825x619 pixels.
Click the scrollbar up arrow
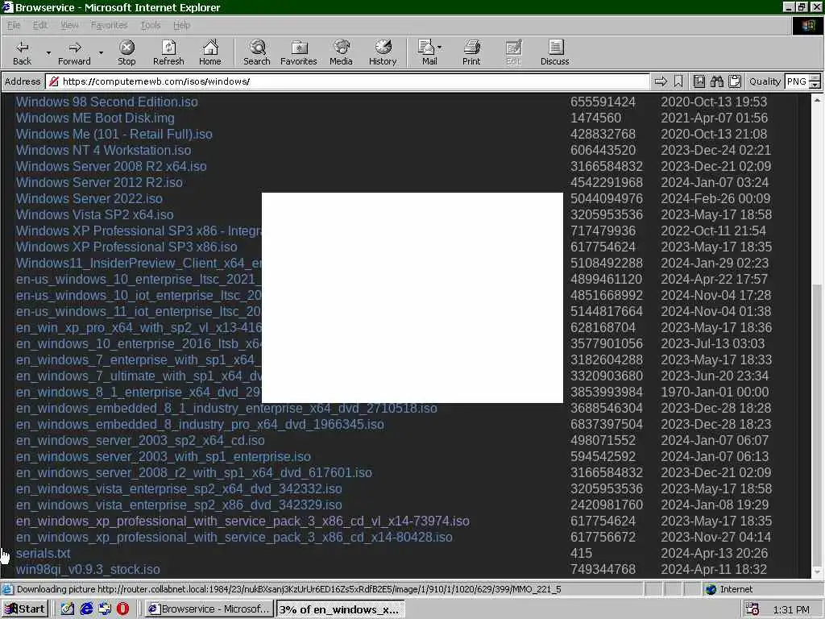click(x=817, y=99)
